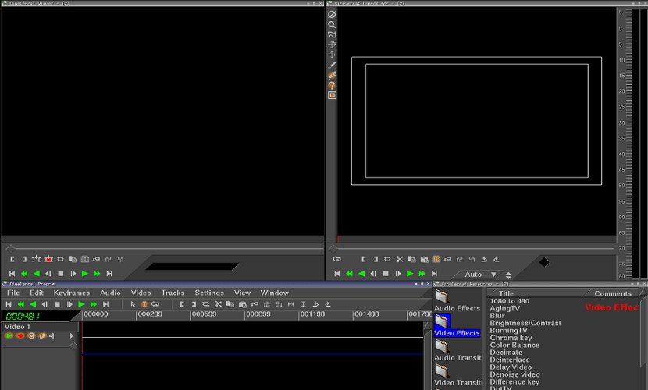The image size is (648, 390).
Task: Open the Video Effects folder
Action: click(443, 322)
